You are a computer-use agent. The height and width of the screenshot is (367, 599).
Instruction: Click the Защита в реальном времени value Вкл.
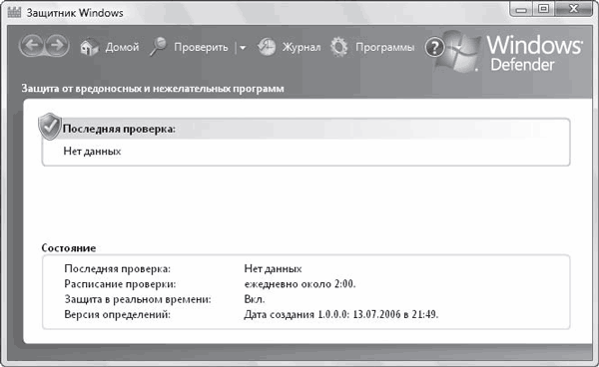click(x=255, y=299)
